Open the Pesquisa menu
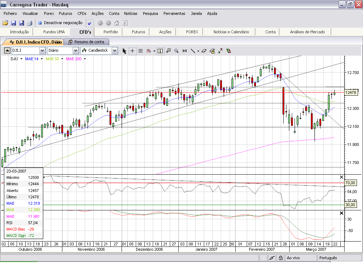The height and width of the screenshot is (272, 363). (x=150, y=13)
